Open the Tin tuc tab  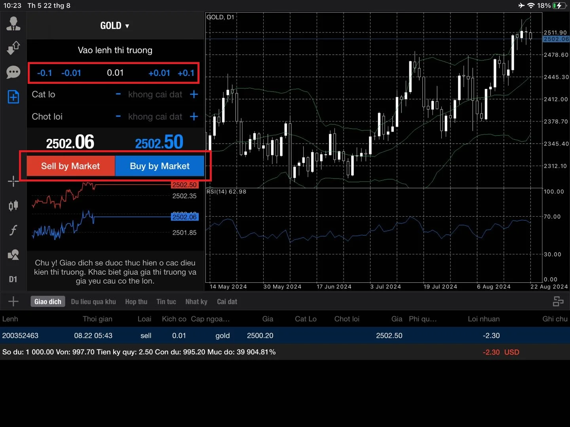click(166, 302)
